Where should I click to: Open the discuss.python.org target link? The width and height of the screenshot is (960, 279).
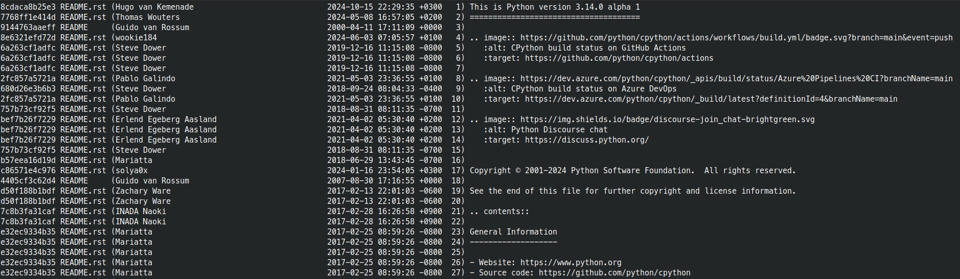[x=586, y=140]
